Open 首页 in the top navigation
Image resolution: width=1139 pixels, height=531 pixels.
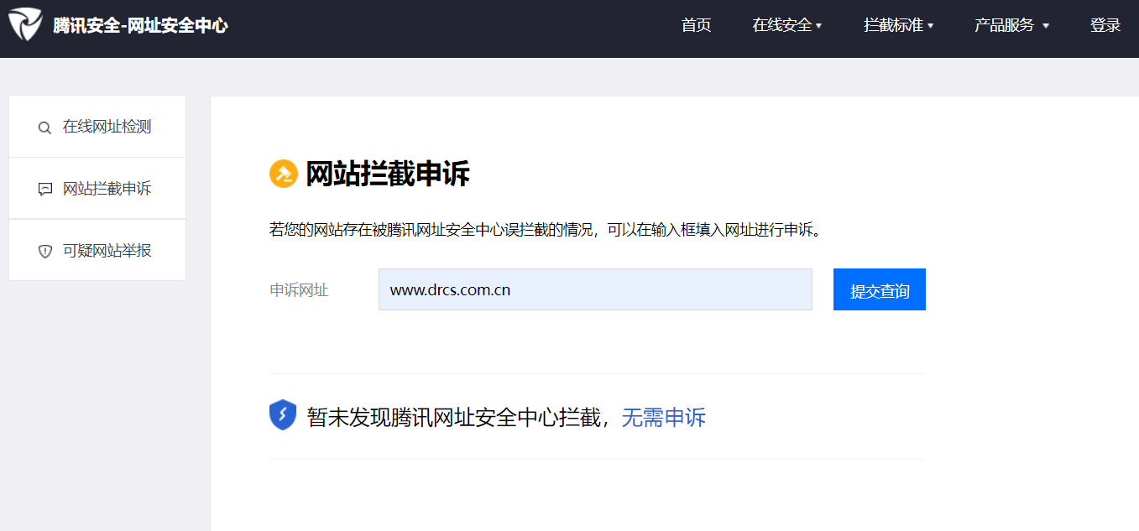point(697,25)
